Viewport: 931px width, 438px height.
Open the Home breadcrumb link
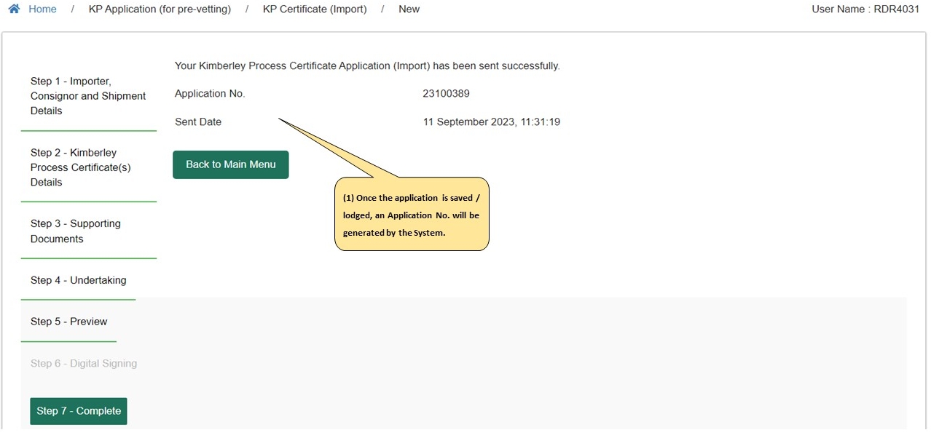42,9
